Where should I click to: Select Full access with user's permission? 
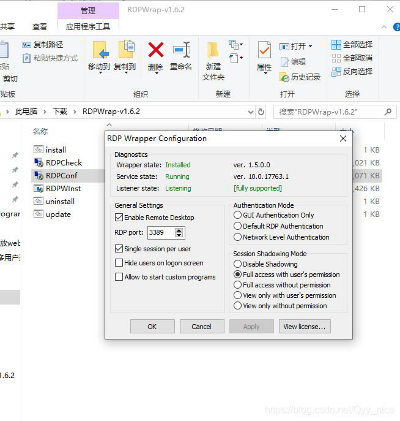click(237, 274)
